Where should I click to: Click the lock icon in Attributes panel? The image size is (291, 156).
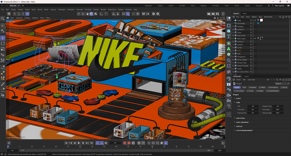(x=283, y=80)
